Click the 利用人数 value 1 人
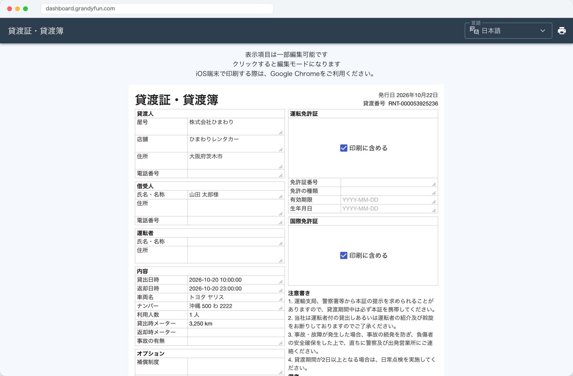Image resolution: width=573 pixels, height=376 pixels. tap(194, 315)
